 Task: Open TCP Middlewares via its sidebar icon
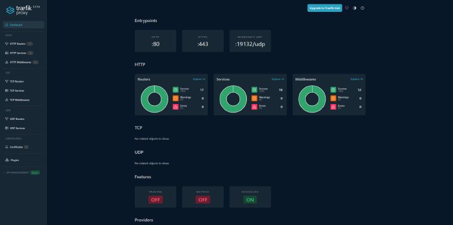tap(7, 100)
